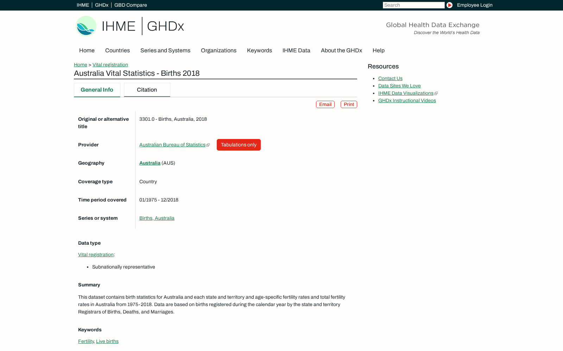Open Employee Login link

tap(475, 5)
